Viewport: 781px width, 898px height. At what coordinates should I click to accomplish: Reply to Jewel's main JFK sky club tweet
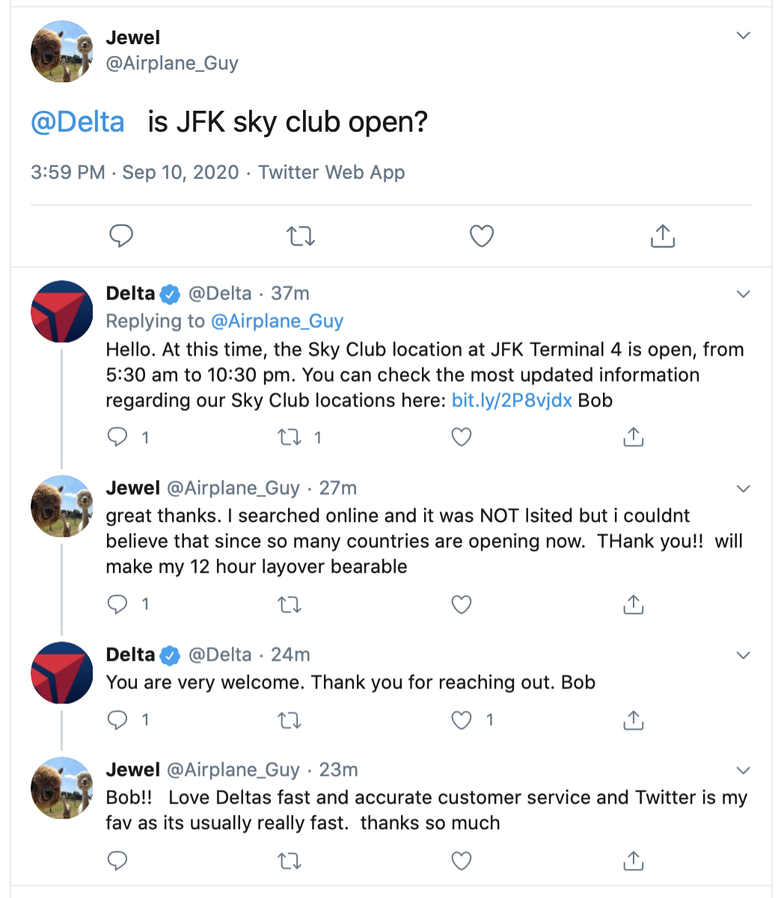click(x=121, y=236)
